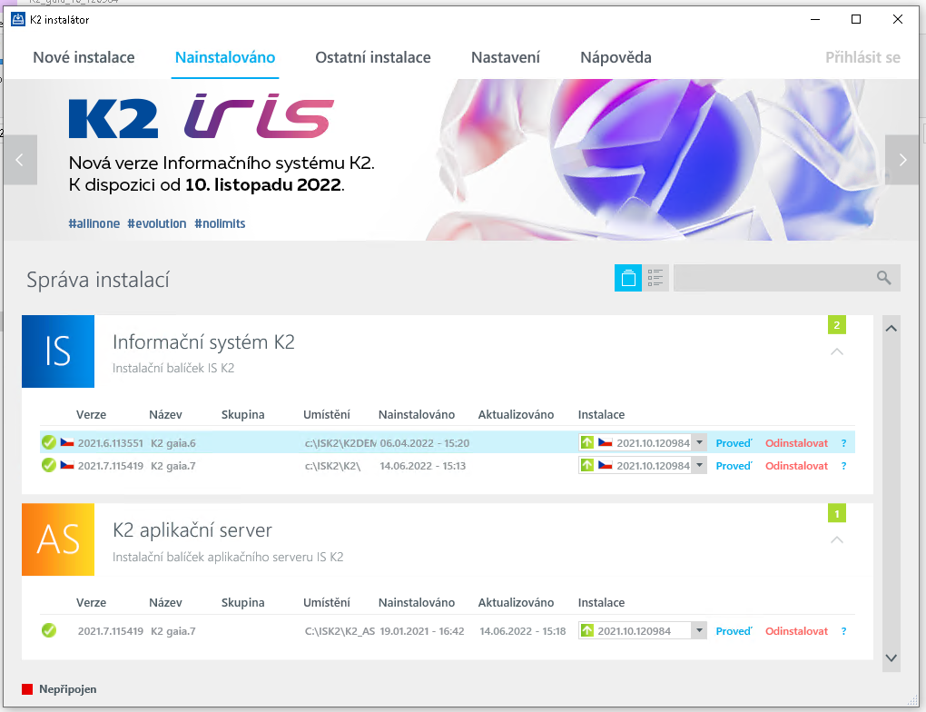Open version dropdown for the 2021.7.115419 IS row
Screen dimensions: 926x712
699,465
